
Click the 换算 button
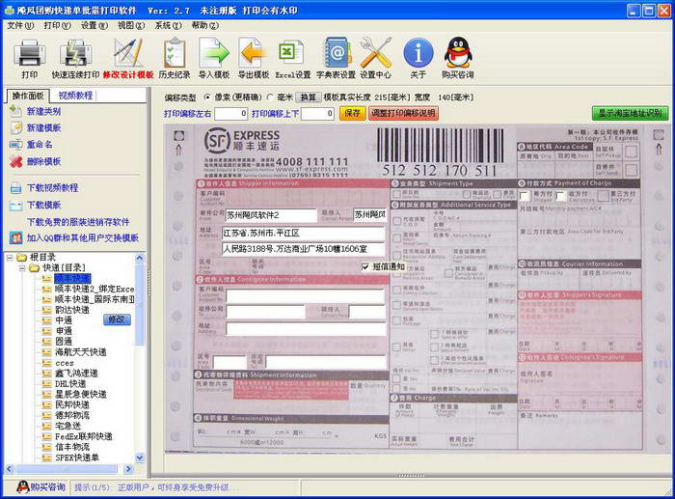coord(309,97)
